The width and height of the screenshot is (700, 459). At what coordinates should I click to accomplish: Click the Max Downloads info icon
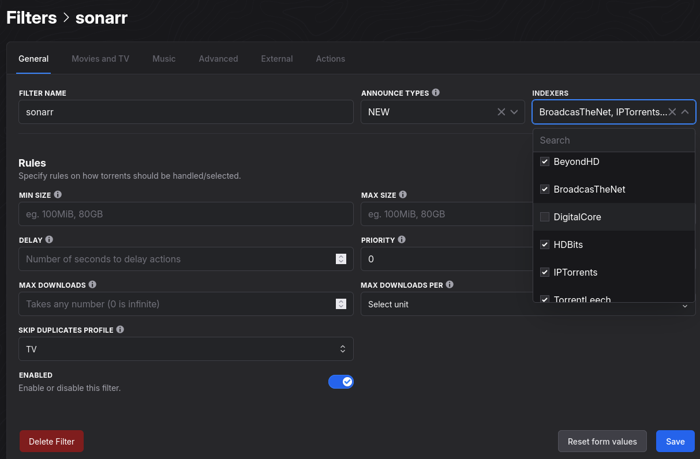click(92, 284)
